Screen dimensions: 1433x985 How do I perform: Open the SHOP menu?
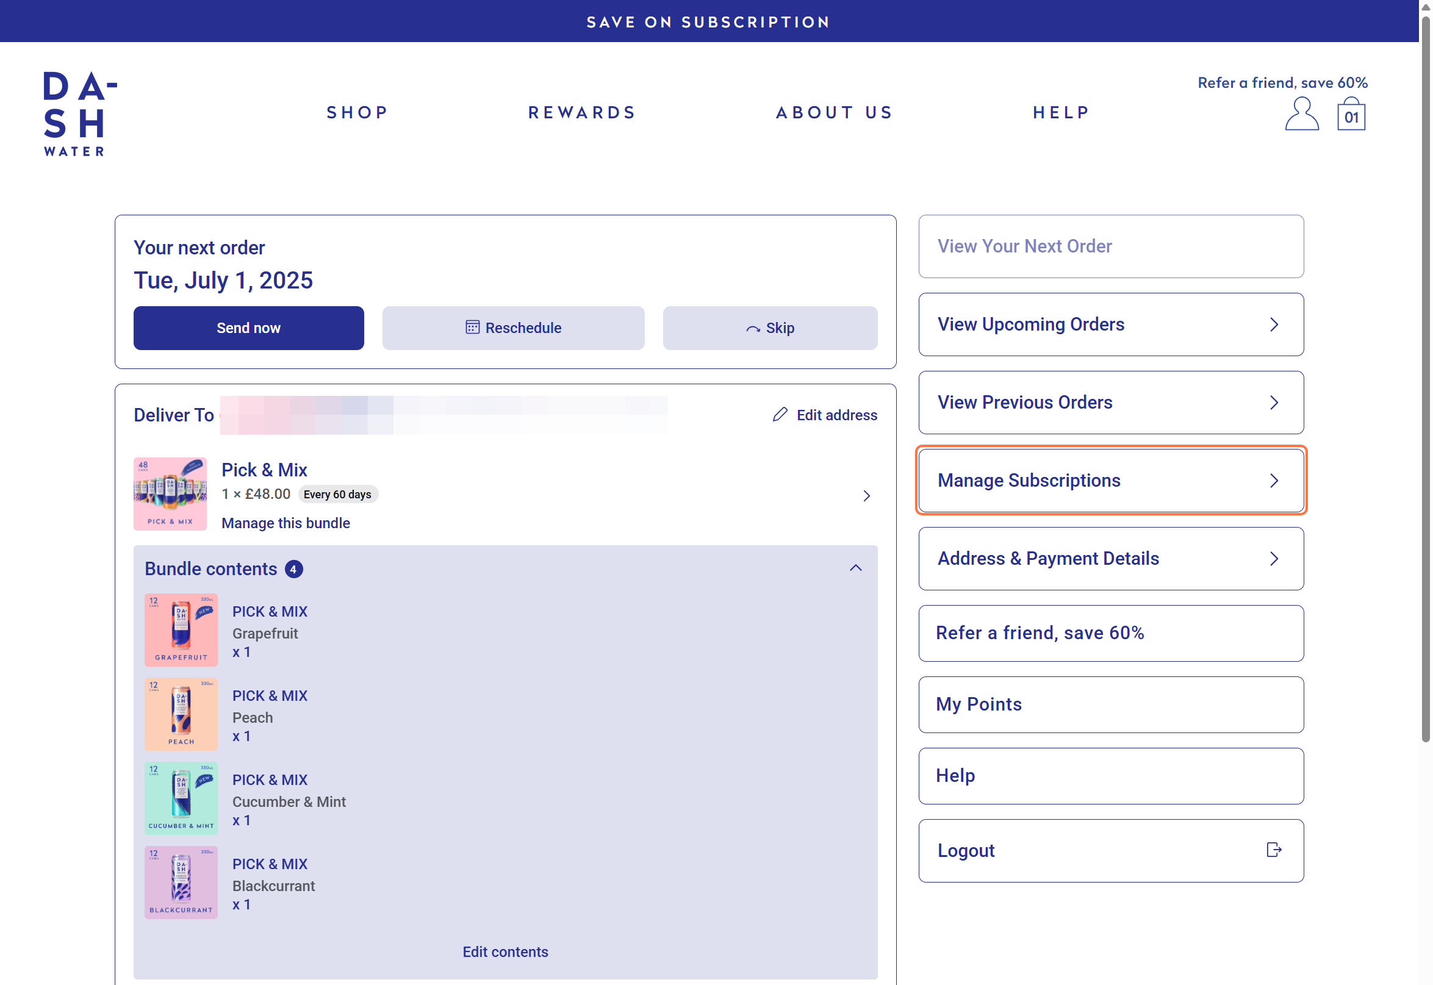(357, 112)
